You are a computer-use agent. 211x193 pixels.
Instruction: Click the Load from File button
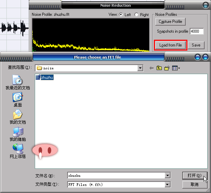[x=170, y=45]
